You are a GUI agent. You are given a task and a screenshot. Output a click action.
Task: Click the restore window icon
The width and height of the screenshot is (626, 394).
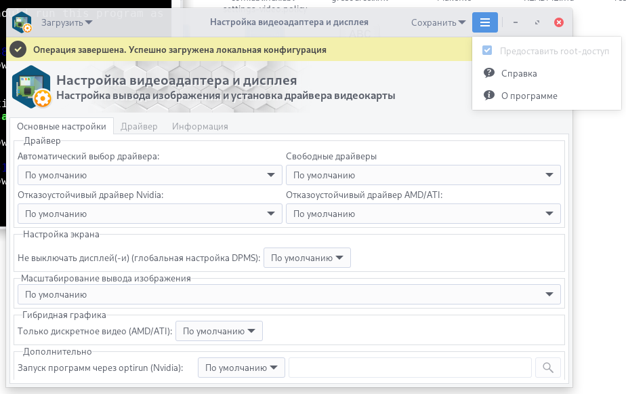point(537,22)
